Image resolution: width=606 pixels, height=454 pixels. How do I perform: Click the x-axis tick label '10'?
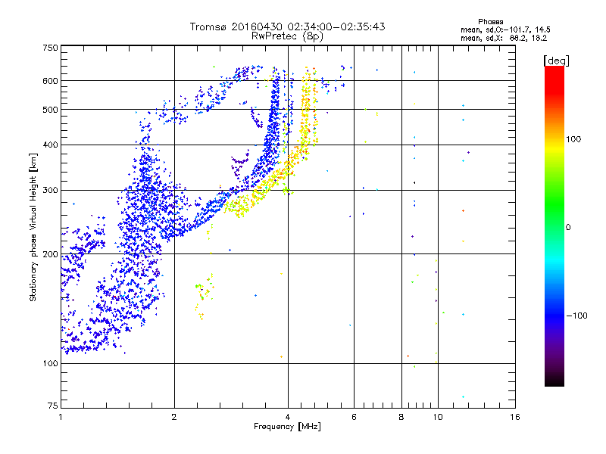[438, 417]
